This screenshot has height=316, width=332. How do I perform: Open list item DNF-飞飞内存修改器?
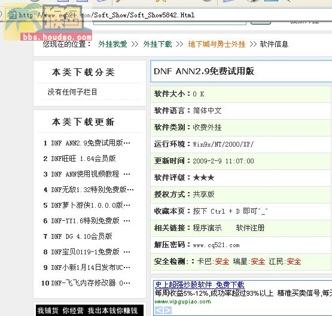(90, 283)
